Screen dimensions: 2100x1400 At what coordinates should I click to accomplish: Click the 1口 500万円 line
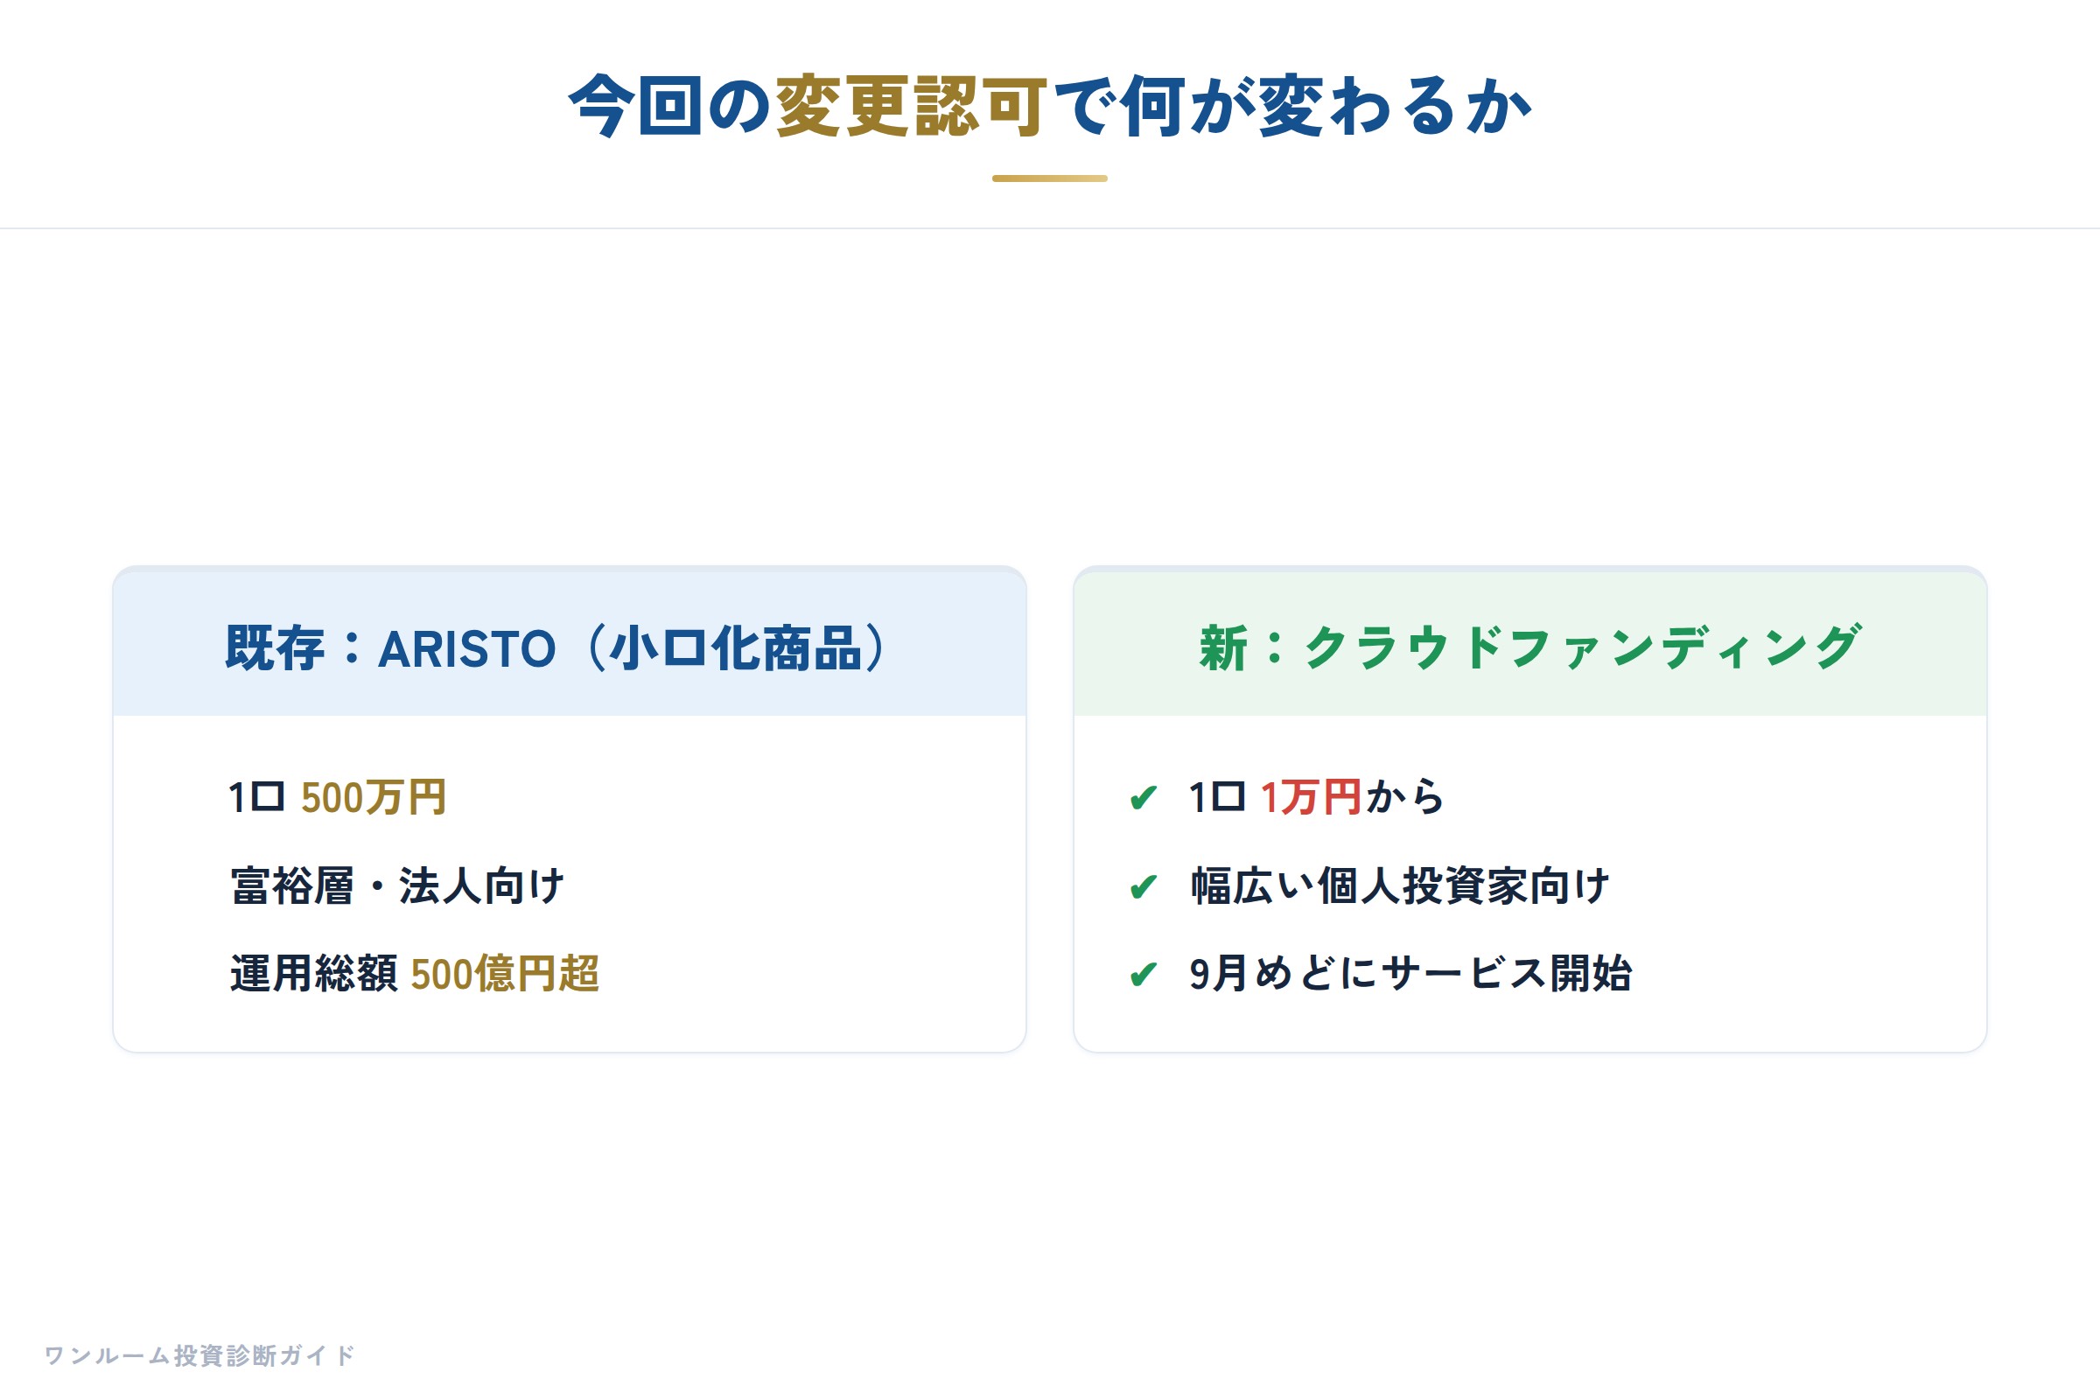click(x=338, y=797)
